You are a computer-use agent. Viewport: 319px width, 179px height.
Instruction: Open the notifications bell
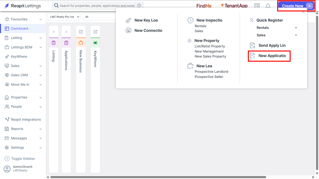click(268, 6)
